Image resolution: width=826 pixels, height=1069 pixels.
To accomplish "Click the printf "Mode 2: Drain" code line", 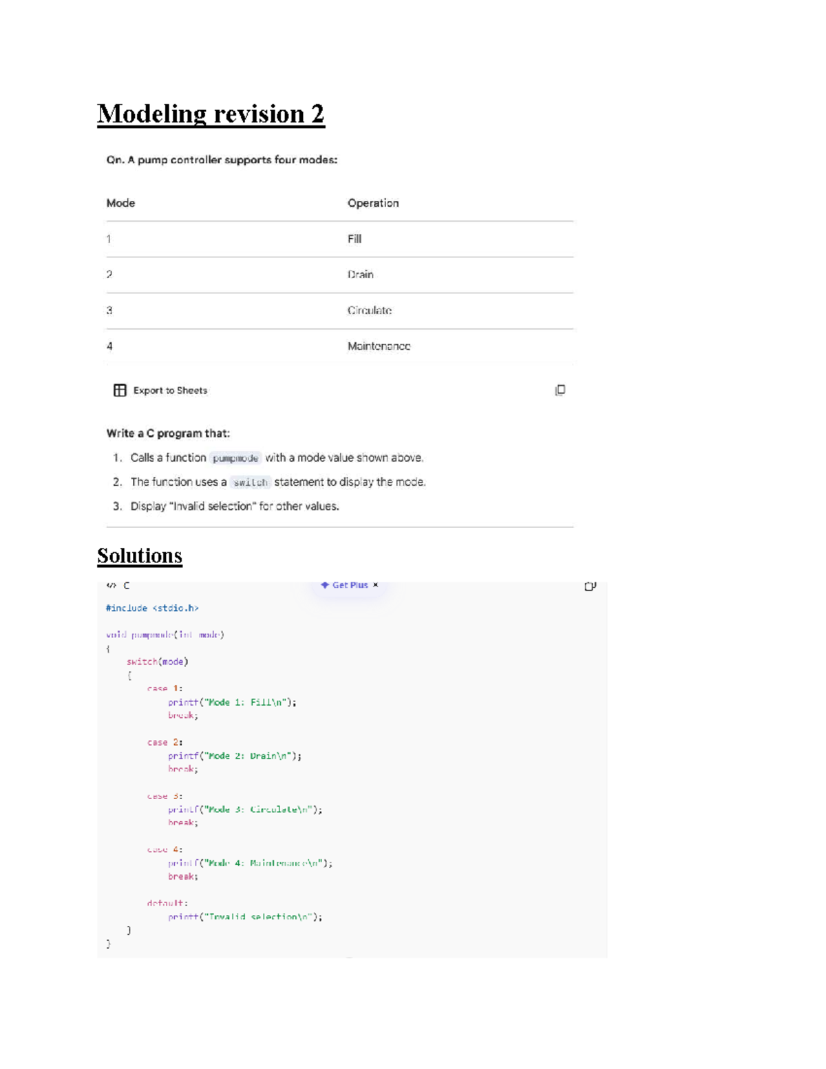I will [235, 756].
